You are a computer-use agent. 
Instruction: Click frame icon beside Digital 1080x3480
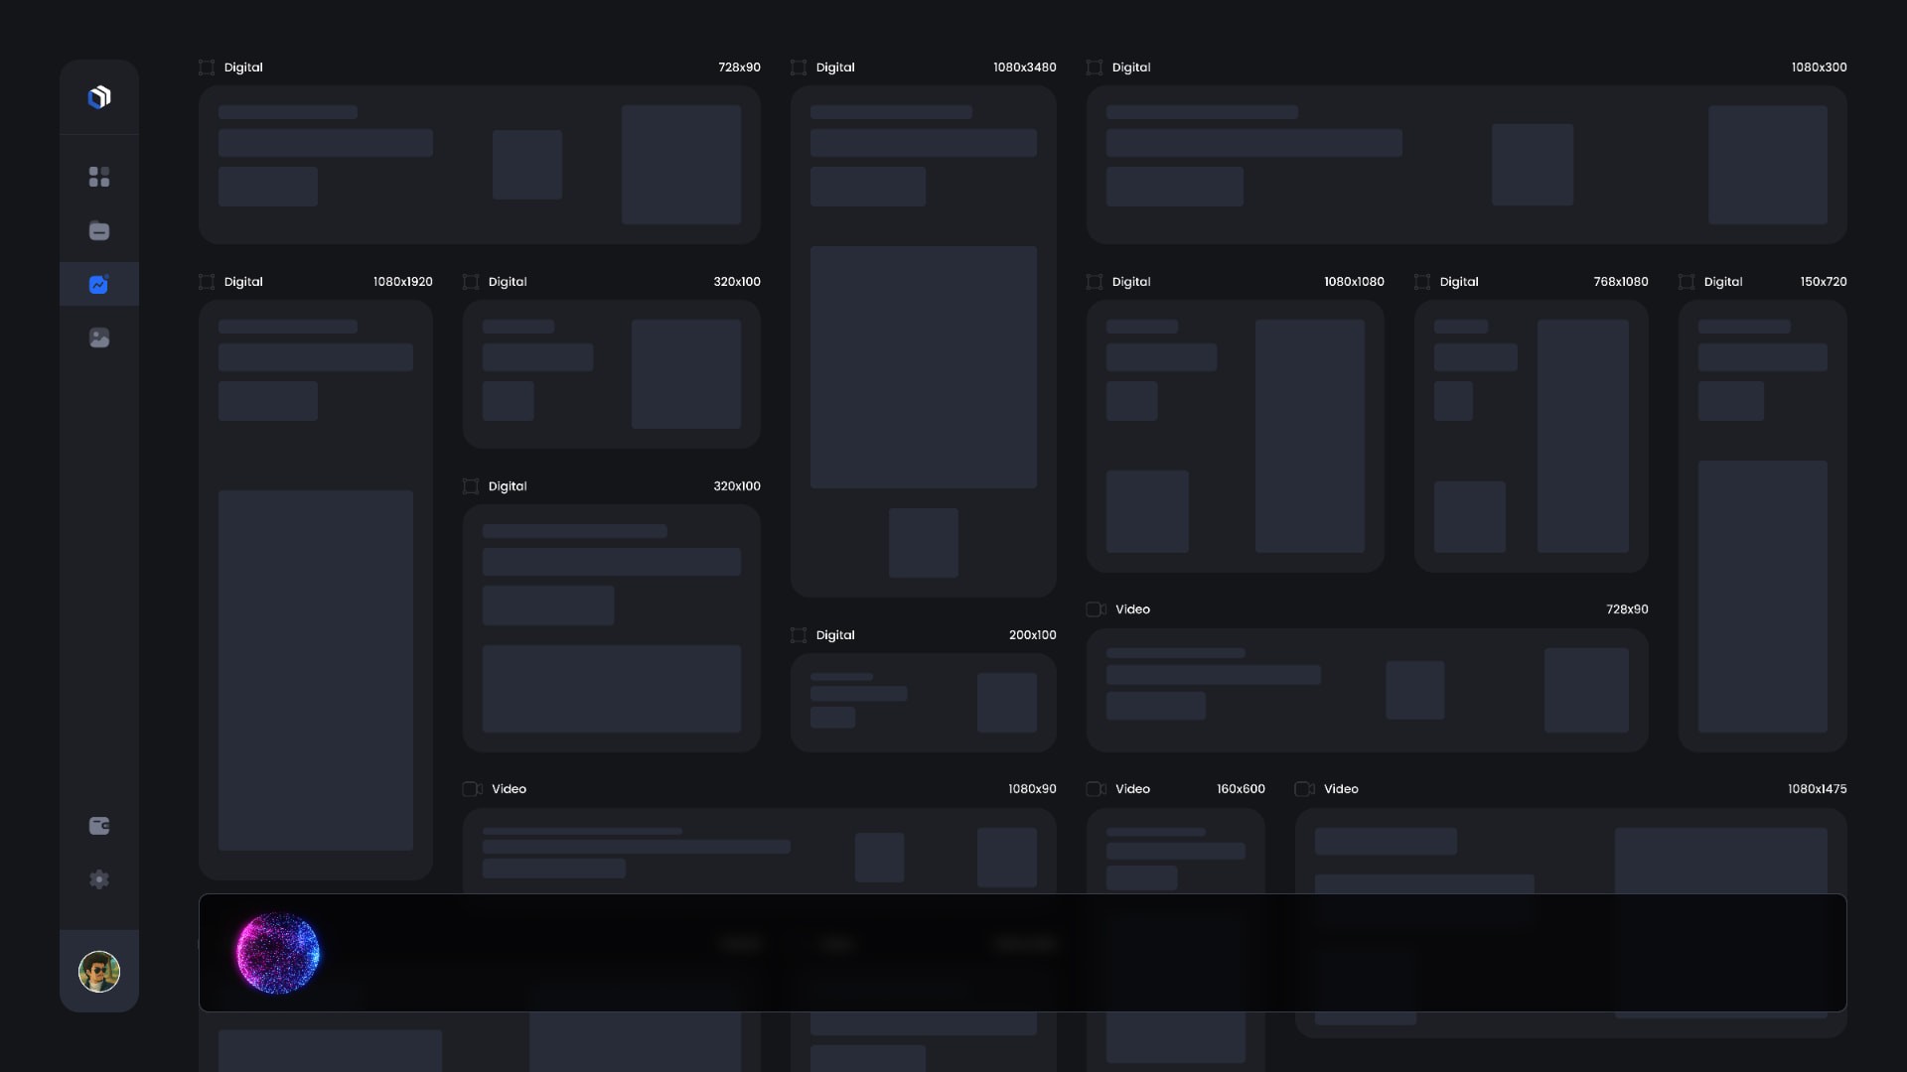pyautogui.click(x=799, y=67)
